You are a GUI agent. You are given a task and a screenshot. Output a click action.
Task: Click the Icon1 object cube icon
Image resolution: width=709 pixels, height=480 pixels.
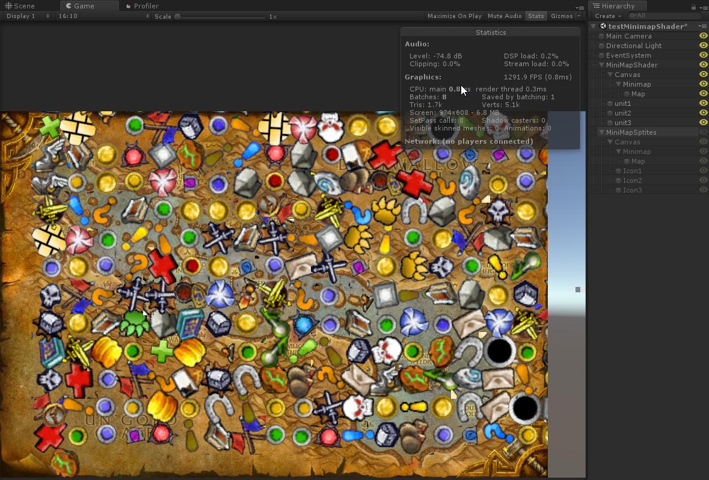pos(619,171)
